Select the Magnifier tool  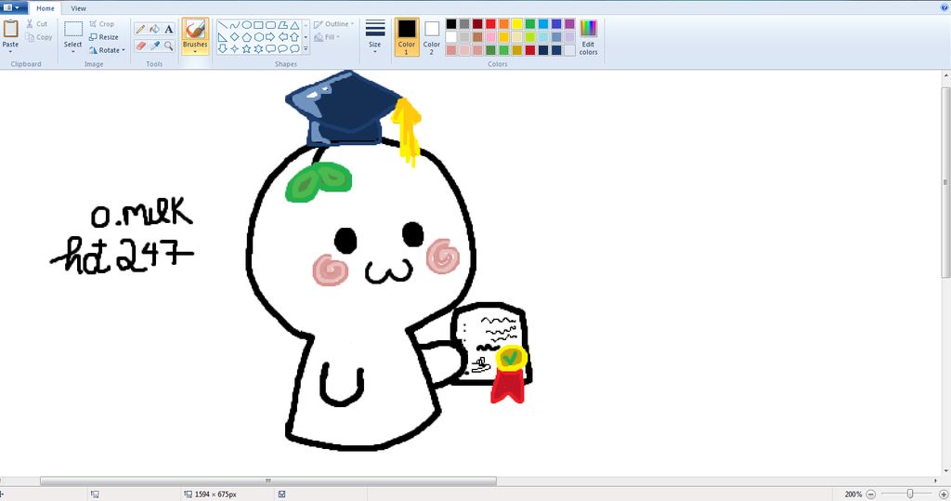(169, 46)
